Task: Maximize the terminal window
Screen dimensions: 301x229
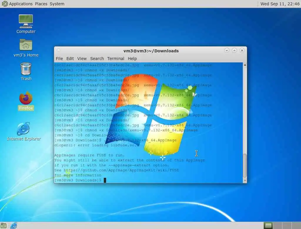Action: click(234, 50)
